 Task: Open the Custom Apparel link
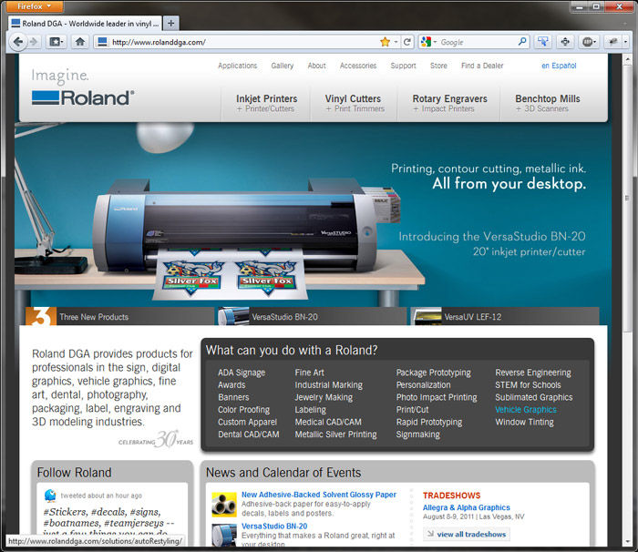[x=247, y=423]
